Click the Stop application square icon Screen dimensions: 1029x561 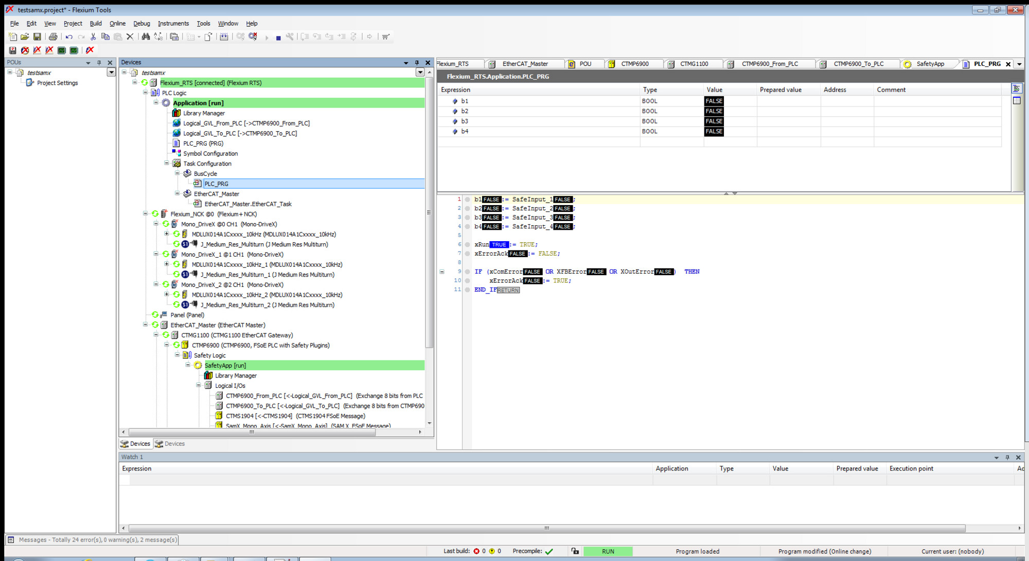click(x=278, y=38)
